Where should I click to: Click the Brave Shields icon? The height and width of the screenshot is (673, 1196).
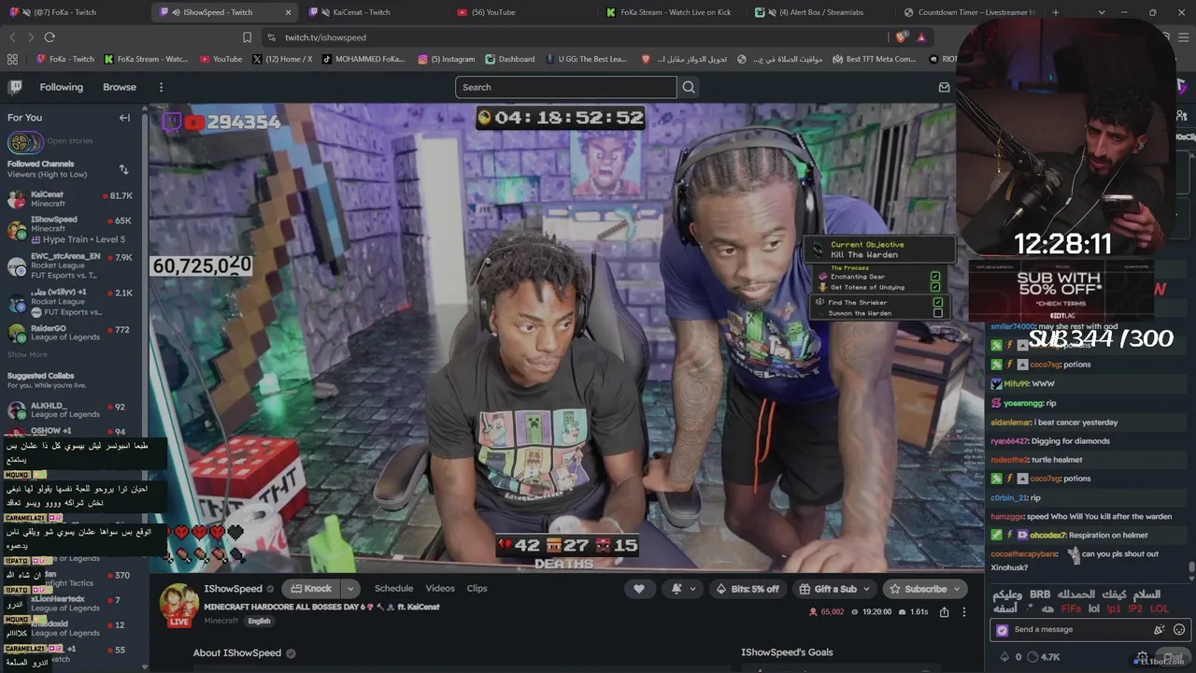coord(901,37)
